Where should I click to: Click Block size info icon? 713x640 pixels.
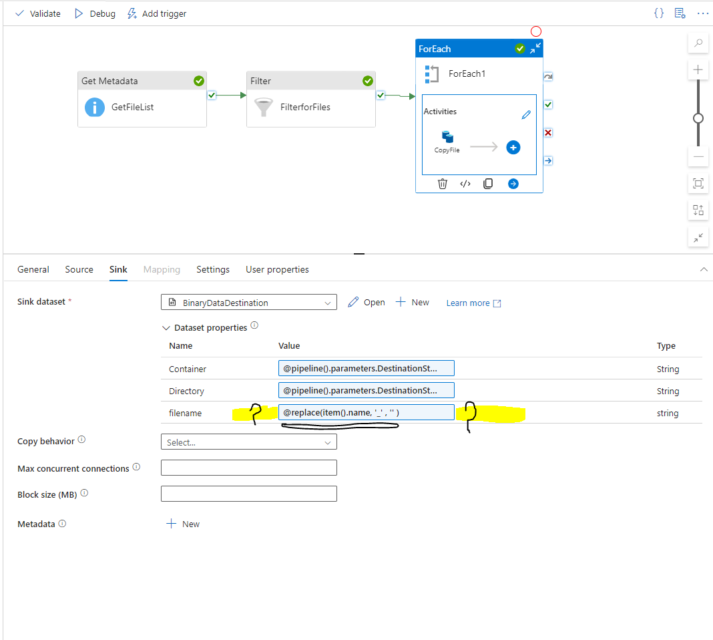84,493
